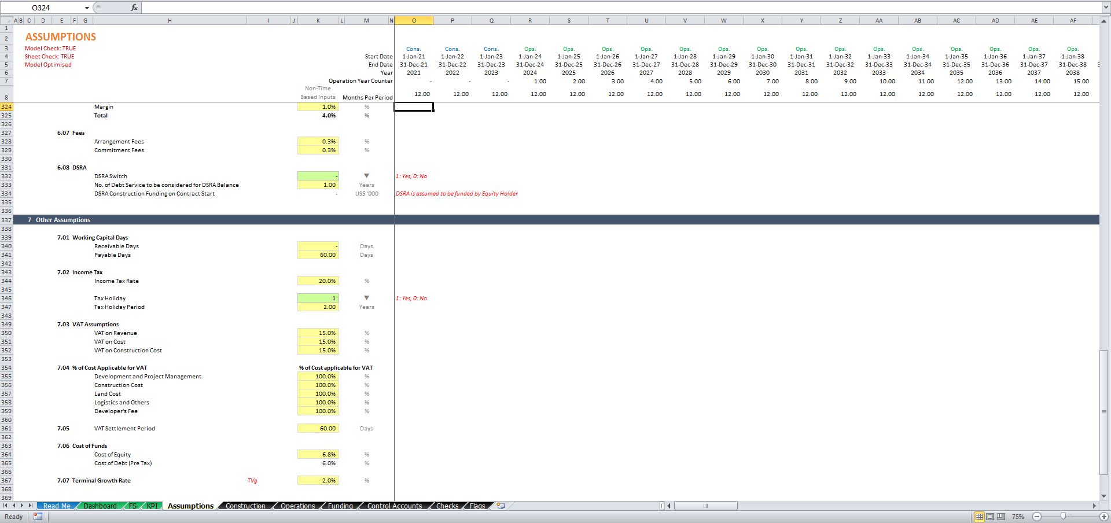The image size is (1111, 523).
Task: Select the Land Cost 100.0% cell
Action: pos(318,393)
